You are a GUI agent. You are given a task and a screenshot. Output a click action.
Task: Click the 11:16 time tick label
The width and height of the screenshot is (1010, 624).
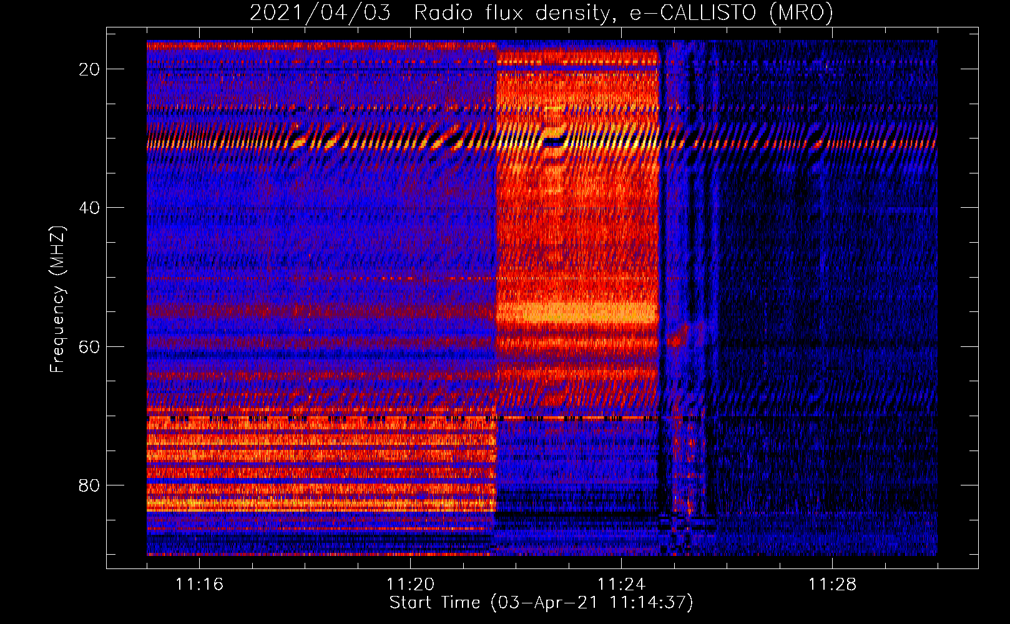coord(199,585)
